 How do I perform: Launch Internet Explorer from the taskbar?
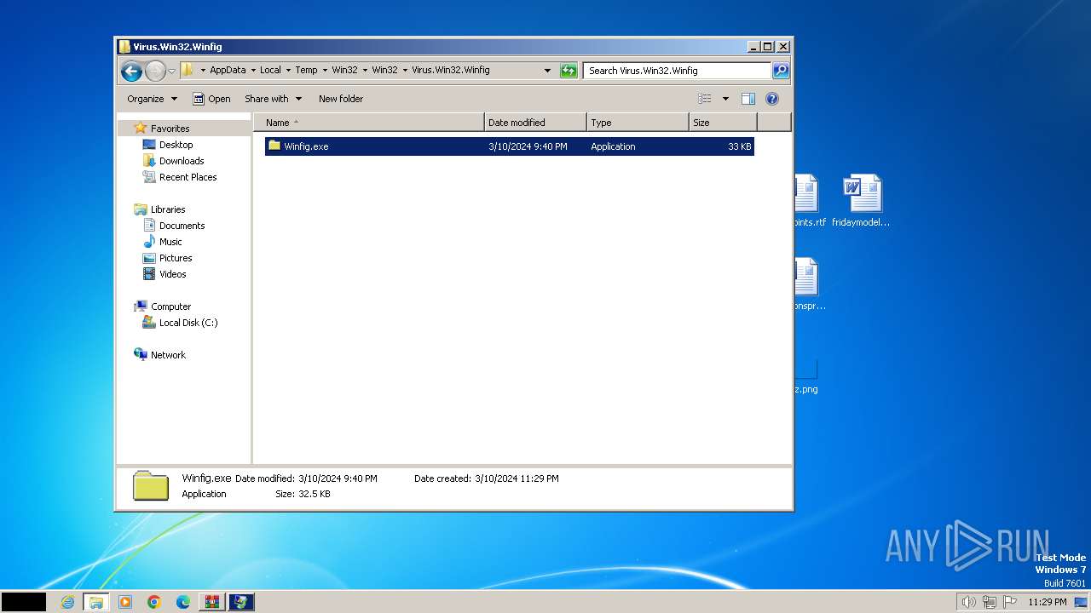(67, 602)
